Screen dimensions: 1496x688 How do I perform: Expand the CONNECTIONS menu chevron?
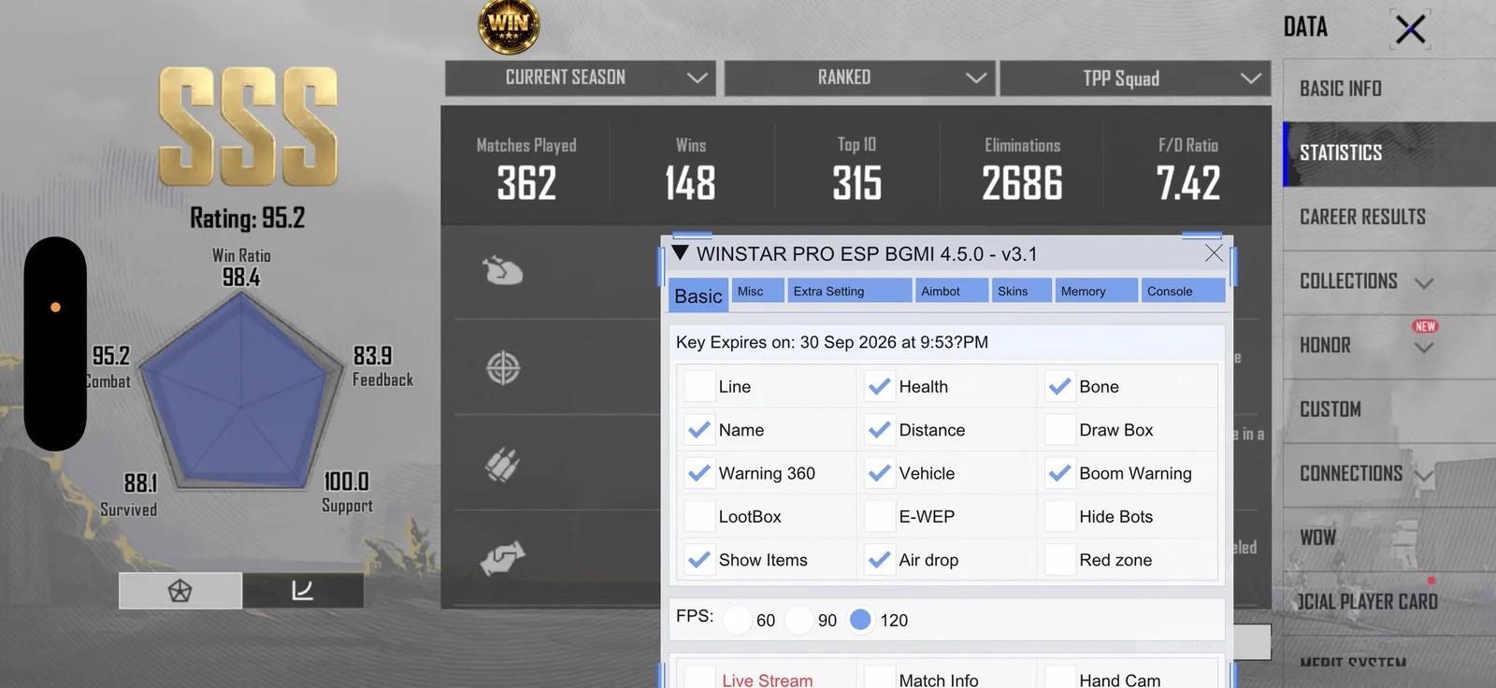pos(1424,477)
